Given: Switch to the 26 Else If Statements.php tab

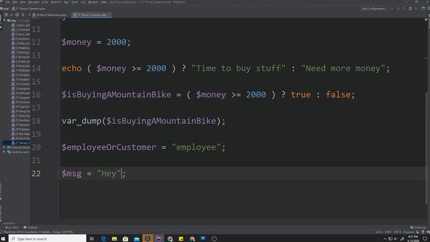Looking at the screenshot, I should (x=51, y=15).
